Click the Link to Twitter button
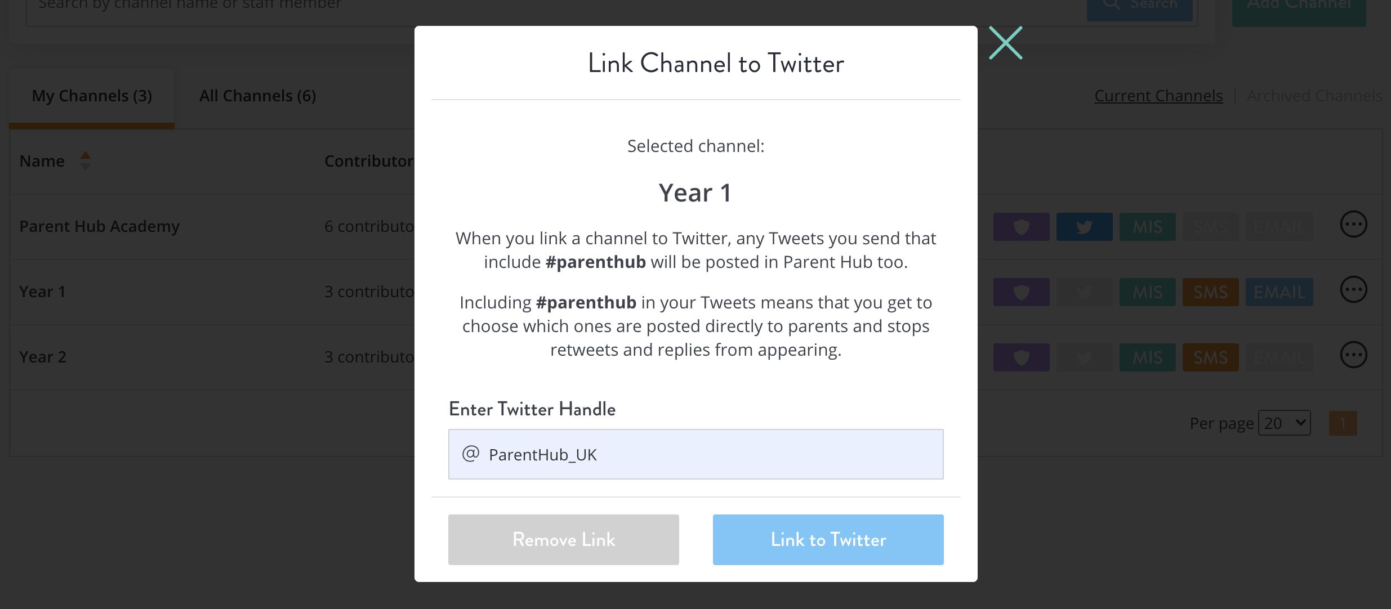Viewport: 1391px width, 609px height. tap(828, 540)
